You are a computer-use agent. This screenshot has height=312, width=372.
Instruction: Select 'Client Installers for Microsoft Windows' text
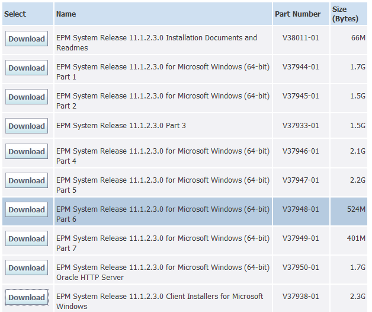pyautogui.click(x=159, y=301)
